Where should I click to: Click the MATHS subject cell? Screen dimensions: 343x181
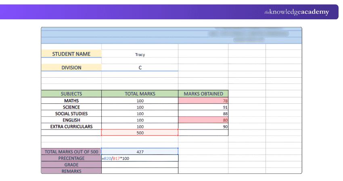[71, 101]
